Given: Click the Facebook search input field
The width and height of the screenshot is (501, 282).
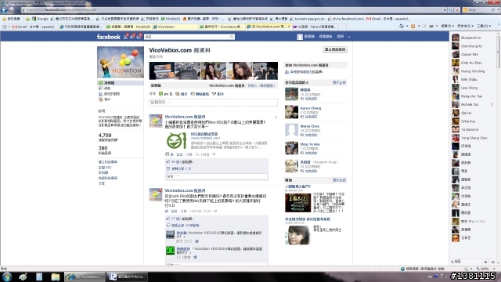Looking at the screenshot, I should 186,37.
